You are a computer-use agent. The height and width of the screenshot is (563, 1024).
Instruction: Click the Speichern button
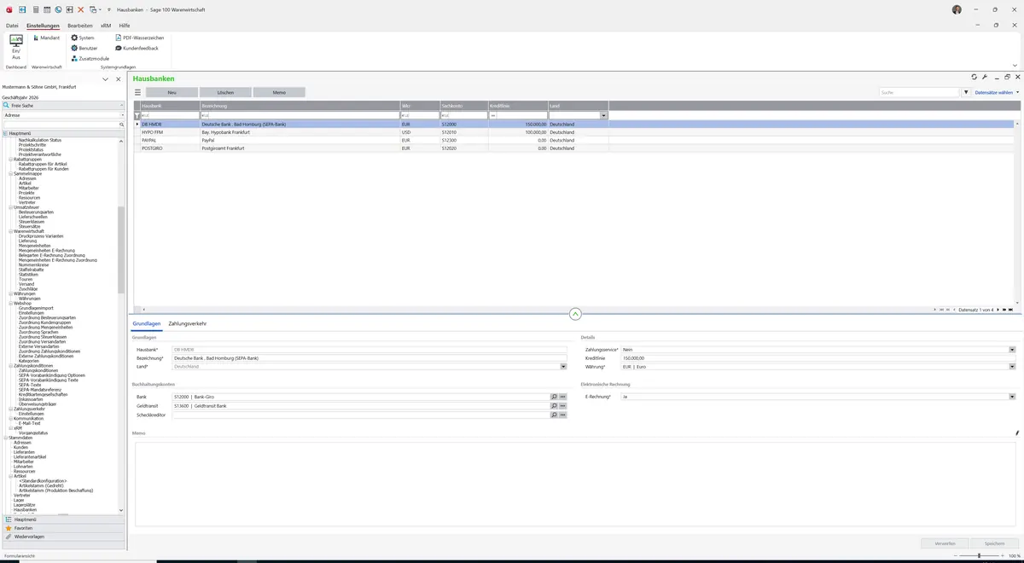(995, 543)
